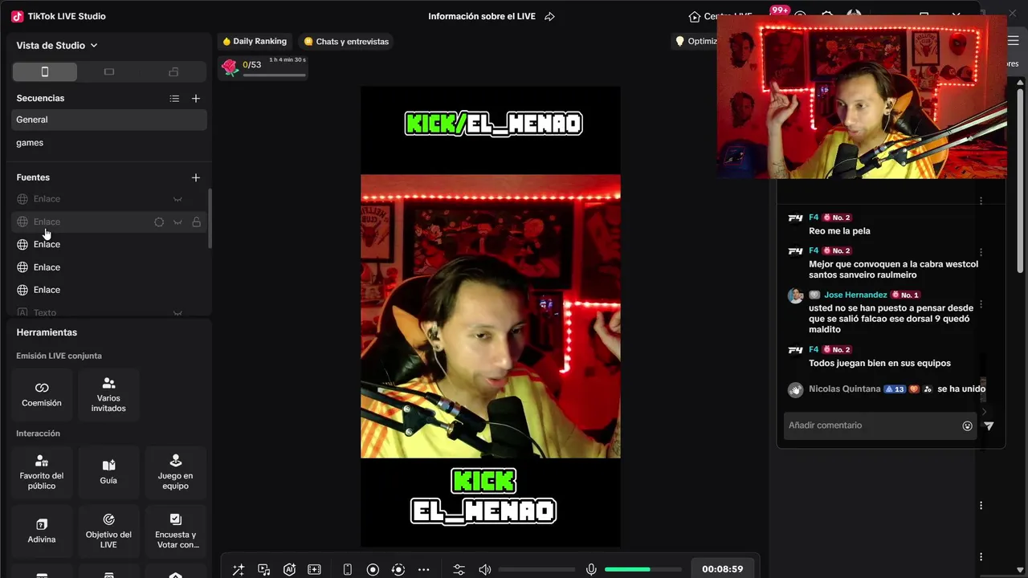This screenshot has height=578, width=1028.
Task: Adjust the speaker volume slider
Action: (x=536, y=570)
